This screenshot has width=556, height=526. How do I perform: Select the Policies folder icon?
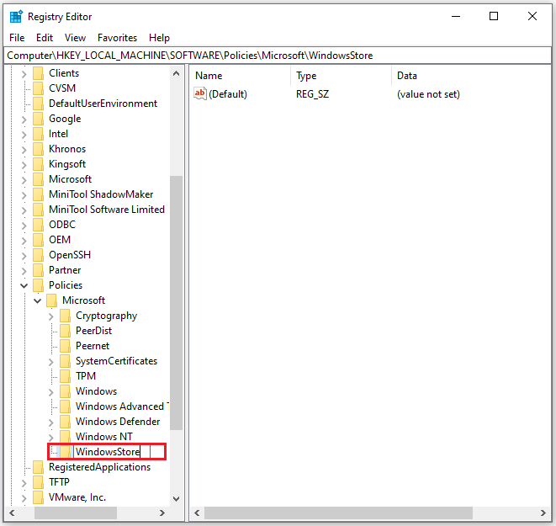point(38,285)
